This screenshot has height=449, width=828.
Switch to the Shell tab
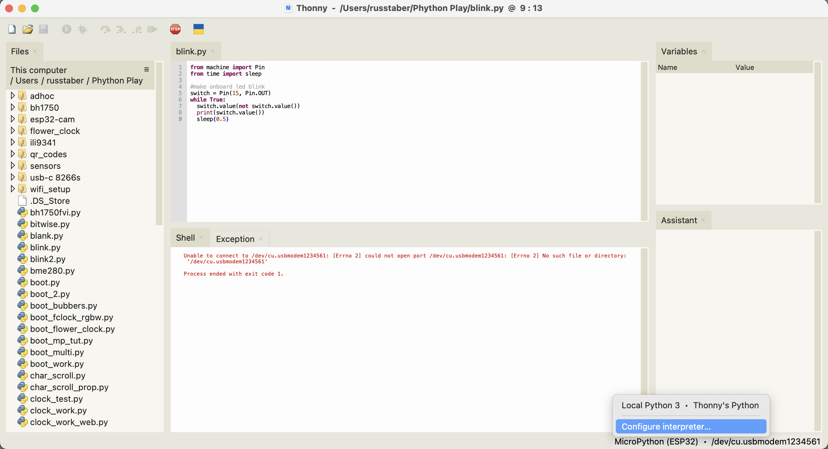185,238
